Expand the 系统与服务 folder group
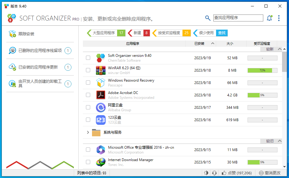 88,132
